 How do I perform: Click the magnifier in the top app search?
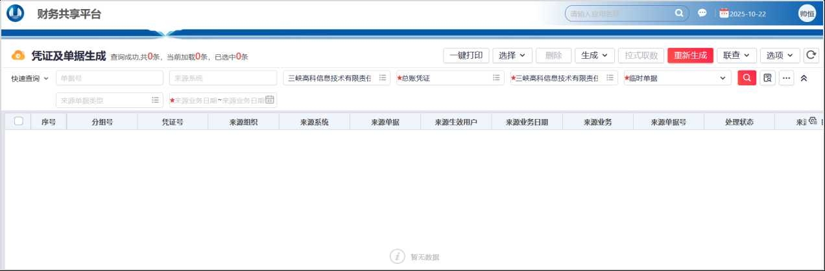point(679,13)
